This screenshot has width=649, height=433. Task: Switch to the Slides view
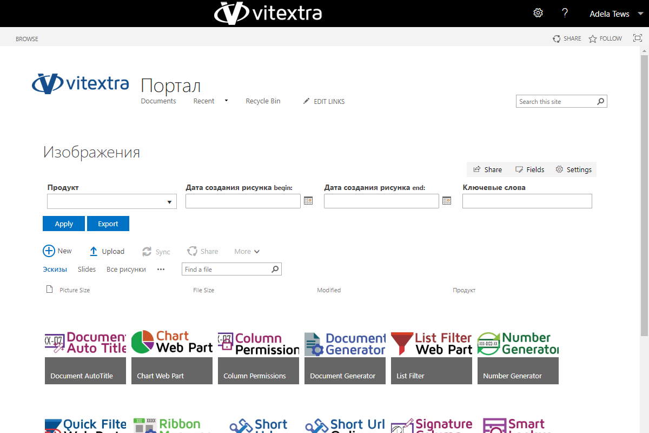point(87,270)
